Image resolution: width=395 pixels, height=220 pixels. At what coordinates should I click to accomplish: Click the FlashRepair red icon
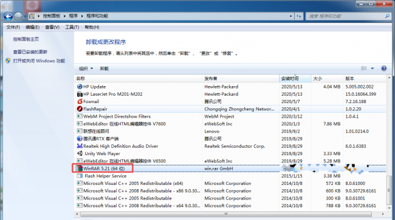(x=80, y=109)
